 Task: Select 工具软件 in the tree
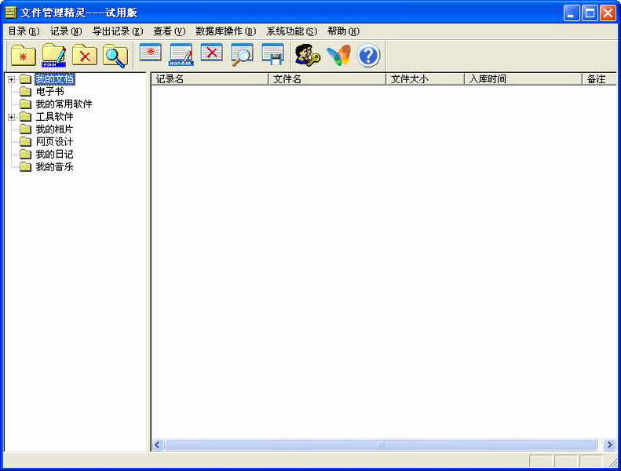point(55,117)
